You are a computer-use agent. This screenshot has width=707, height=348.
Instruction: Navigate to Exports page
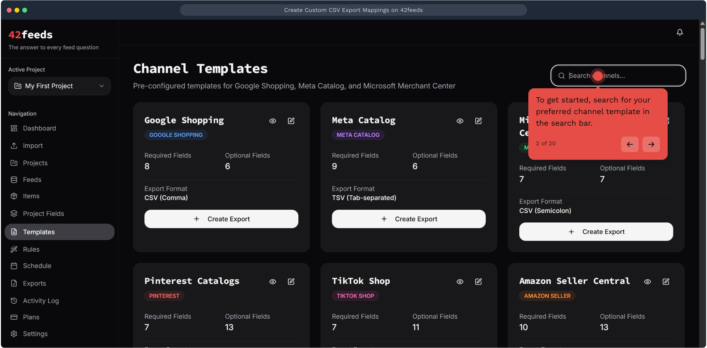point(34,283)
